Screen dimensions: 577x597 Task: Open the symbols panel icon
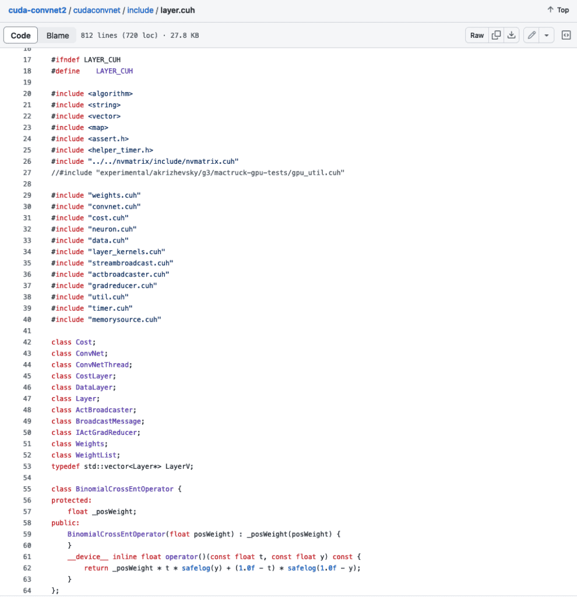click(565, 35)
